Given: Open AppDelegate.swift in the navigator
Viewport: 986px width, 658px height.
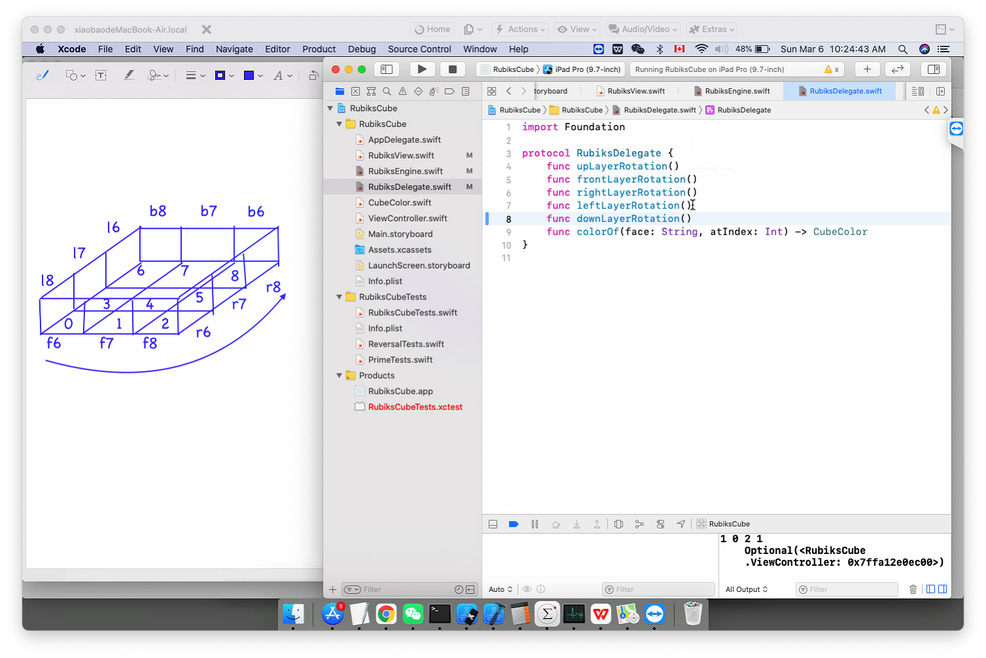Looking at the screenshot, I should (x=404, y=140).
